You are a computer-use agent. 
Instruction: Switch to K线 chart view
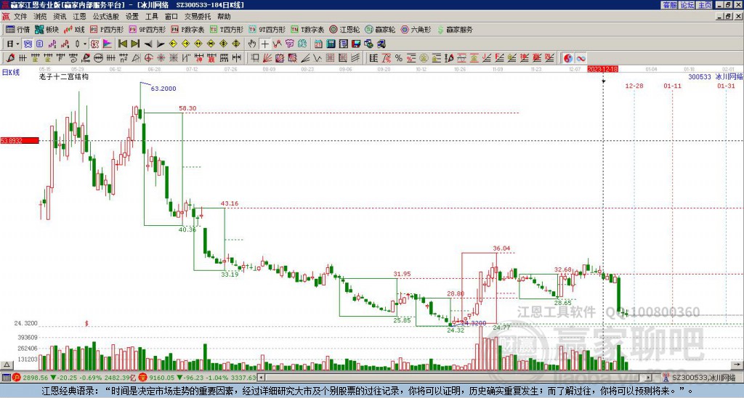point(74,29)
